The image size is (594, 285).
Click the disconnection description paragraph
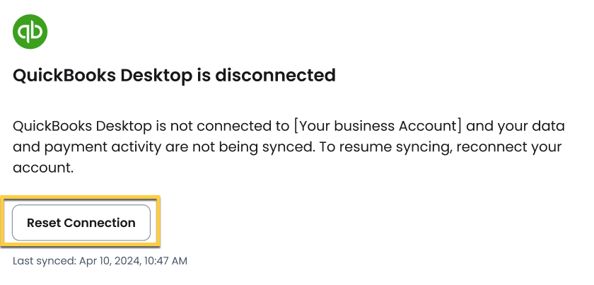pos(289,148)
